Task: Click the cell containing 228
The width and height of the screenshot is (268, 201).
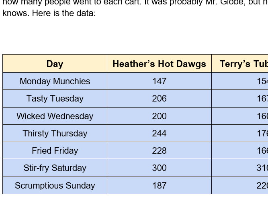Action: 159,150
